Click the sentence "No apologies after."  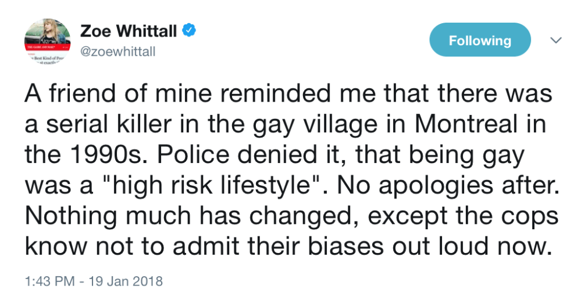click(447, 186)
